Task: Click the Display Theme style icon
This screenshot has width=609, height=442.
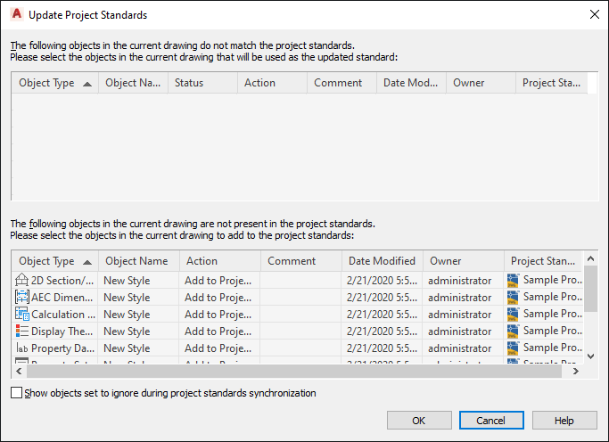Action: click(x=22, y=331)
